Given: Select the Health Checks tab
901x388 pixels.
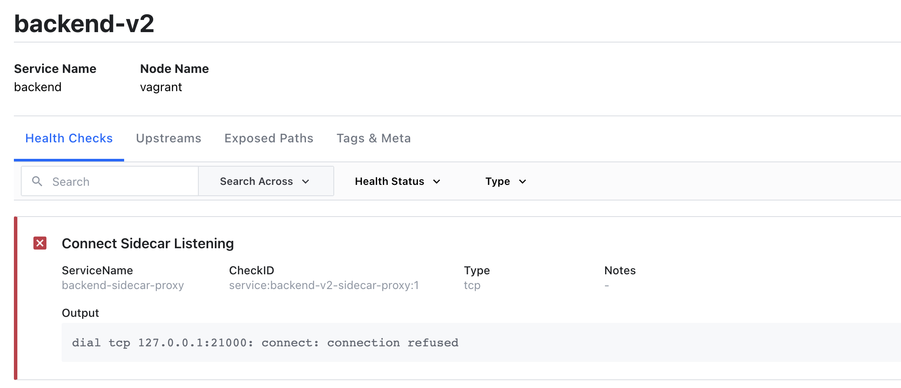Looking at the screenshot, I should [x=69, y=138].
